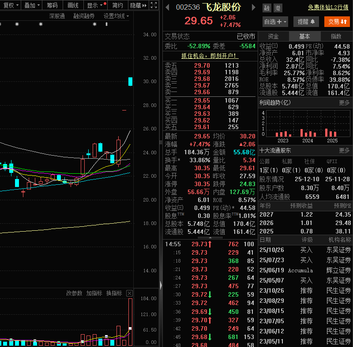Expand the 叠加 overlay dropdown
Image resolution: width=353 pixels, height=347 pixels.
32,5
